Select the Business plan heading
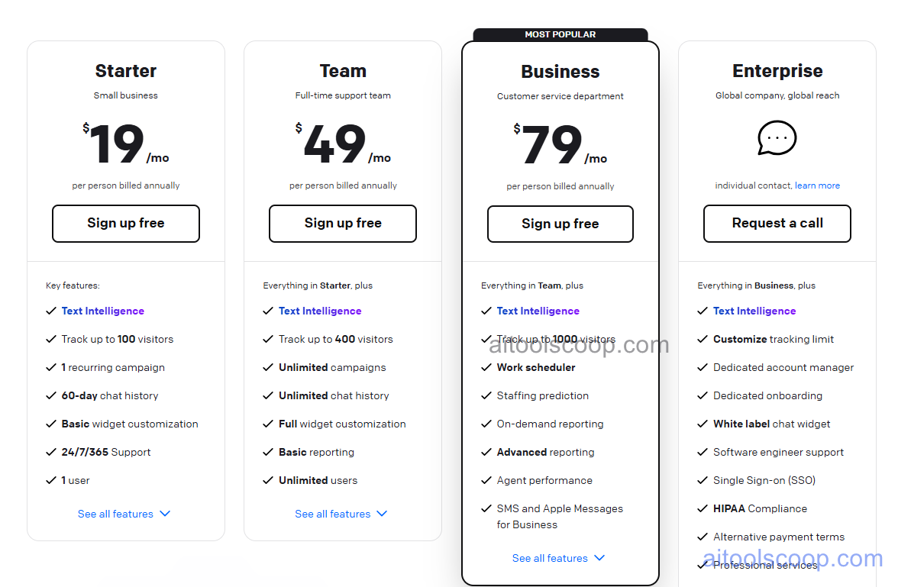This screenshot has width=898, height=587. pyautogui.click(x=560, y=71)
